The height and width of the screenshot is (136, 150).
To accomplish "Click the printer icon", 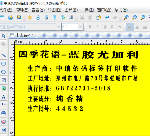I will point(38,17).
